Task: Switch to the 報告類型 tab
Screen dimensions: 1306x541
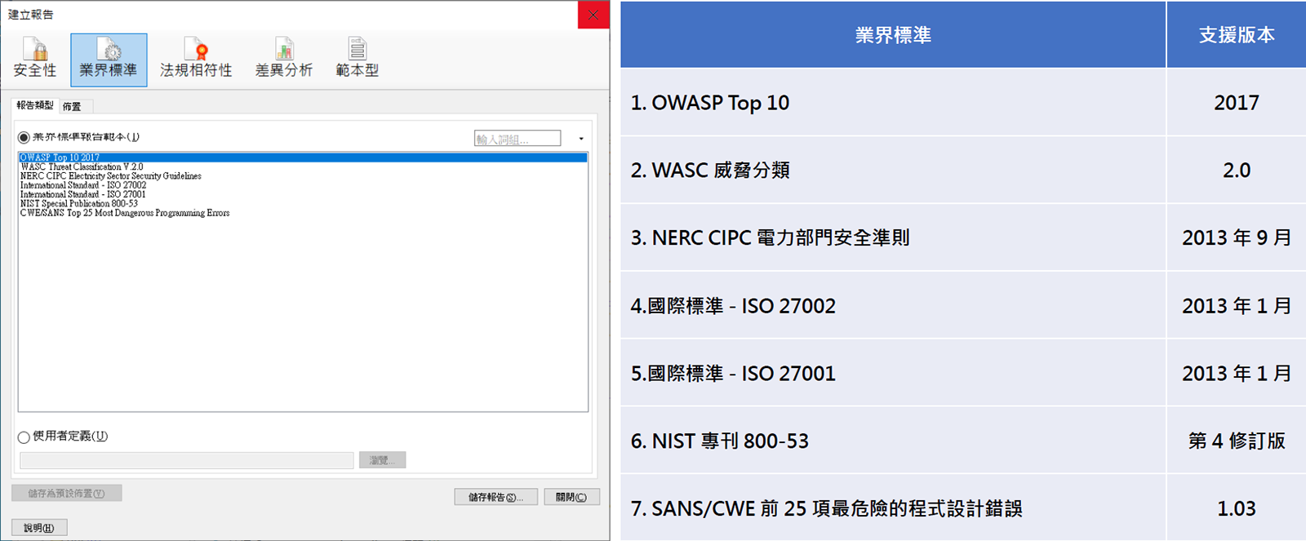Action: 35,105
